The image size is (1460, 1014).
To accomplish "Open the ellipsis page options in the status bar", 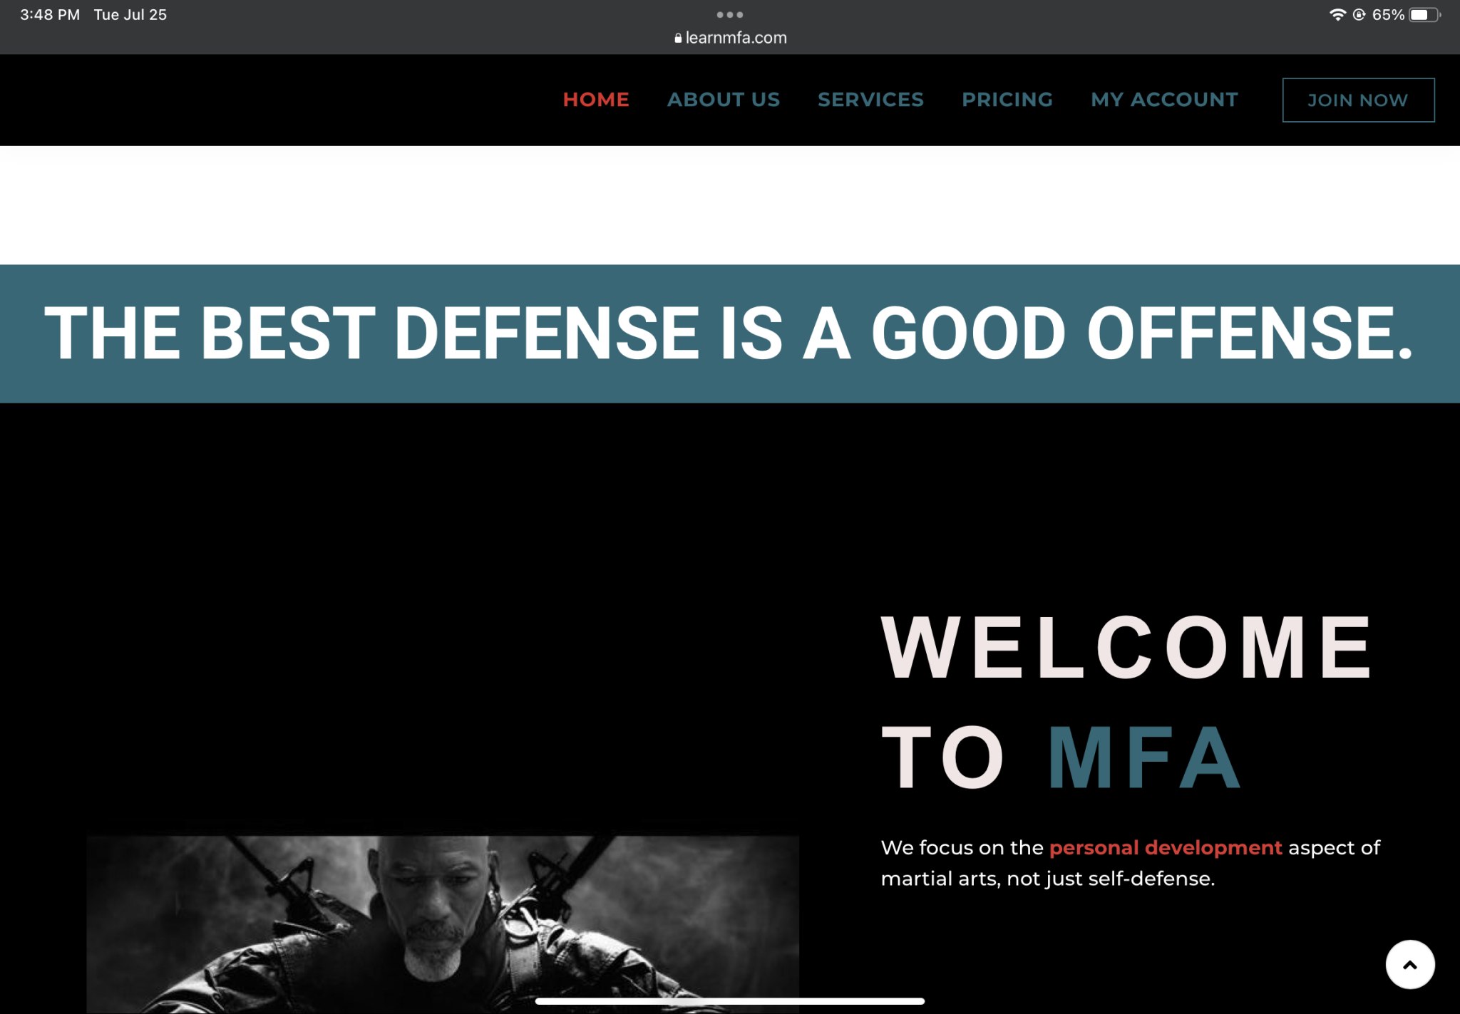I will (x=729, y=14).
